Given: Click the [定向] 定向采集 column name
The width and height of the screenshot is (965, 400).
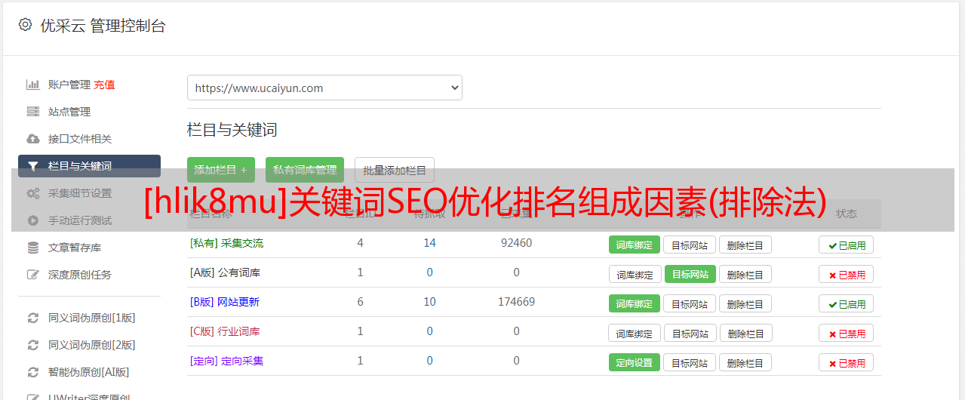Looking at the screenshot, I should pyautogui.click(x=226, y=361).
